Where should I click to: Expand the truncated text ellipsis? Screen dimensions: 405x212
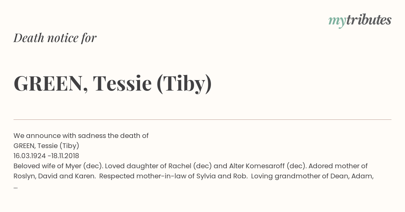16,187
